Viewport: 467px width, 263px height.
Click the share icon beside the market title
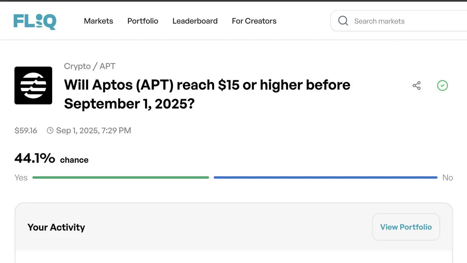(416, 86)
